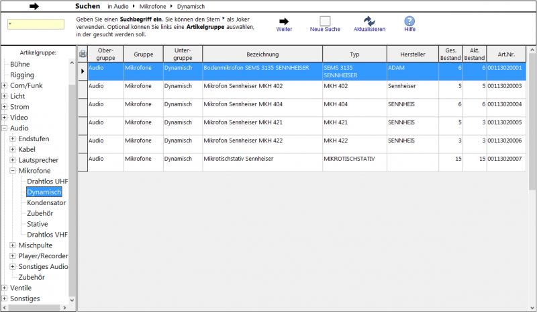This screenshot has width=537, height=312.
Task: Click tree panel scrollbar down arrow
Action: coord(72,300)
